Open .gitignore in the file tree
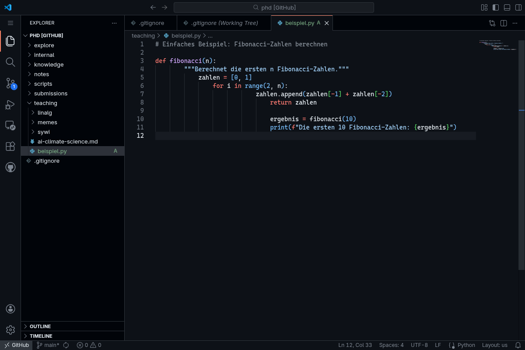Image resolution: width=525 pixels, height=350 pixels. click(73, 161)
